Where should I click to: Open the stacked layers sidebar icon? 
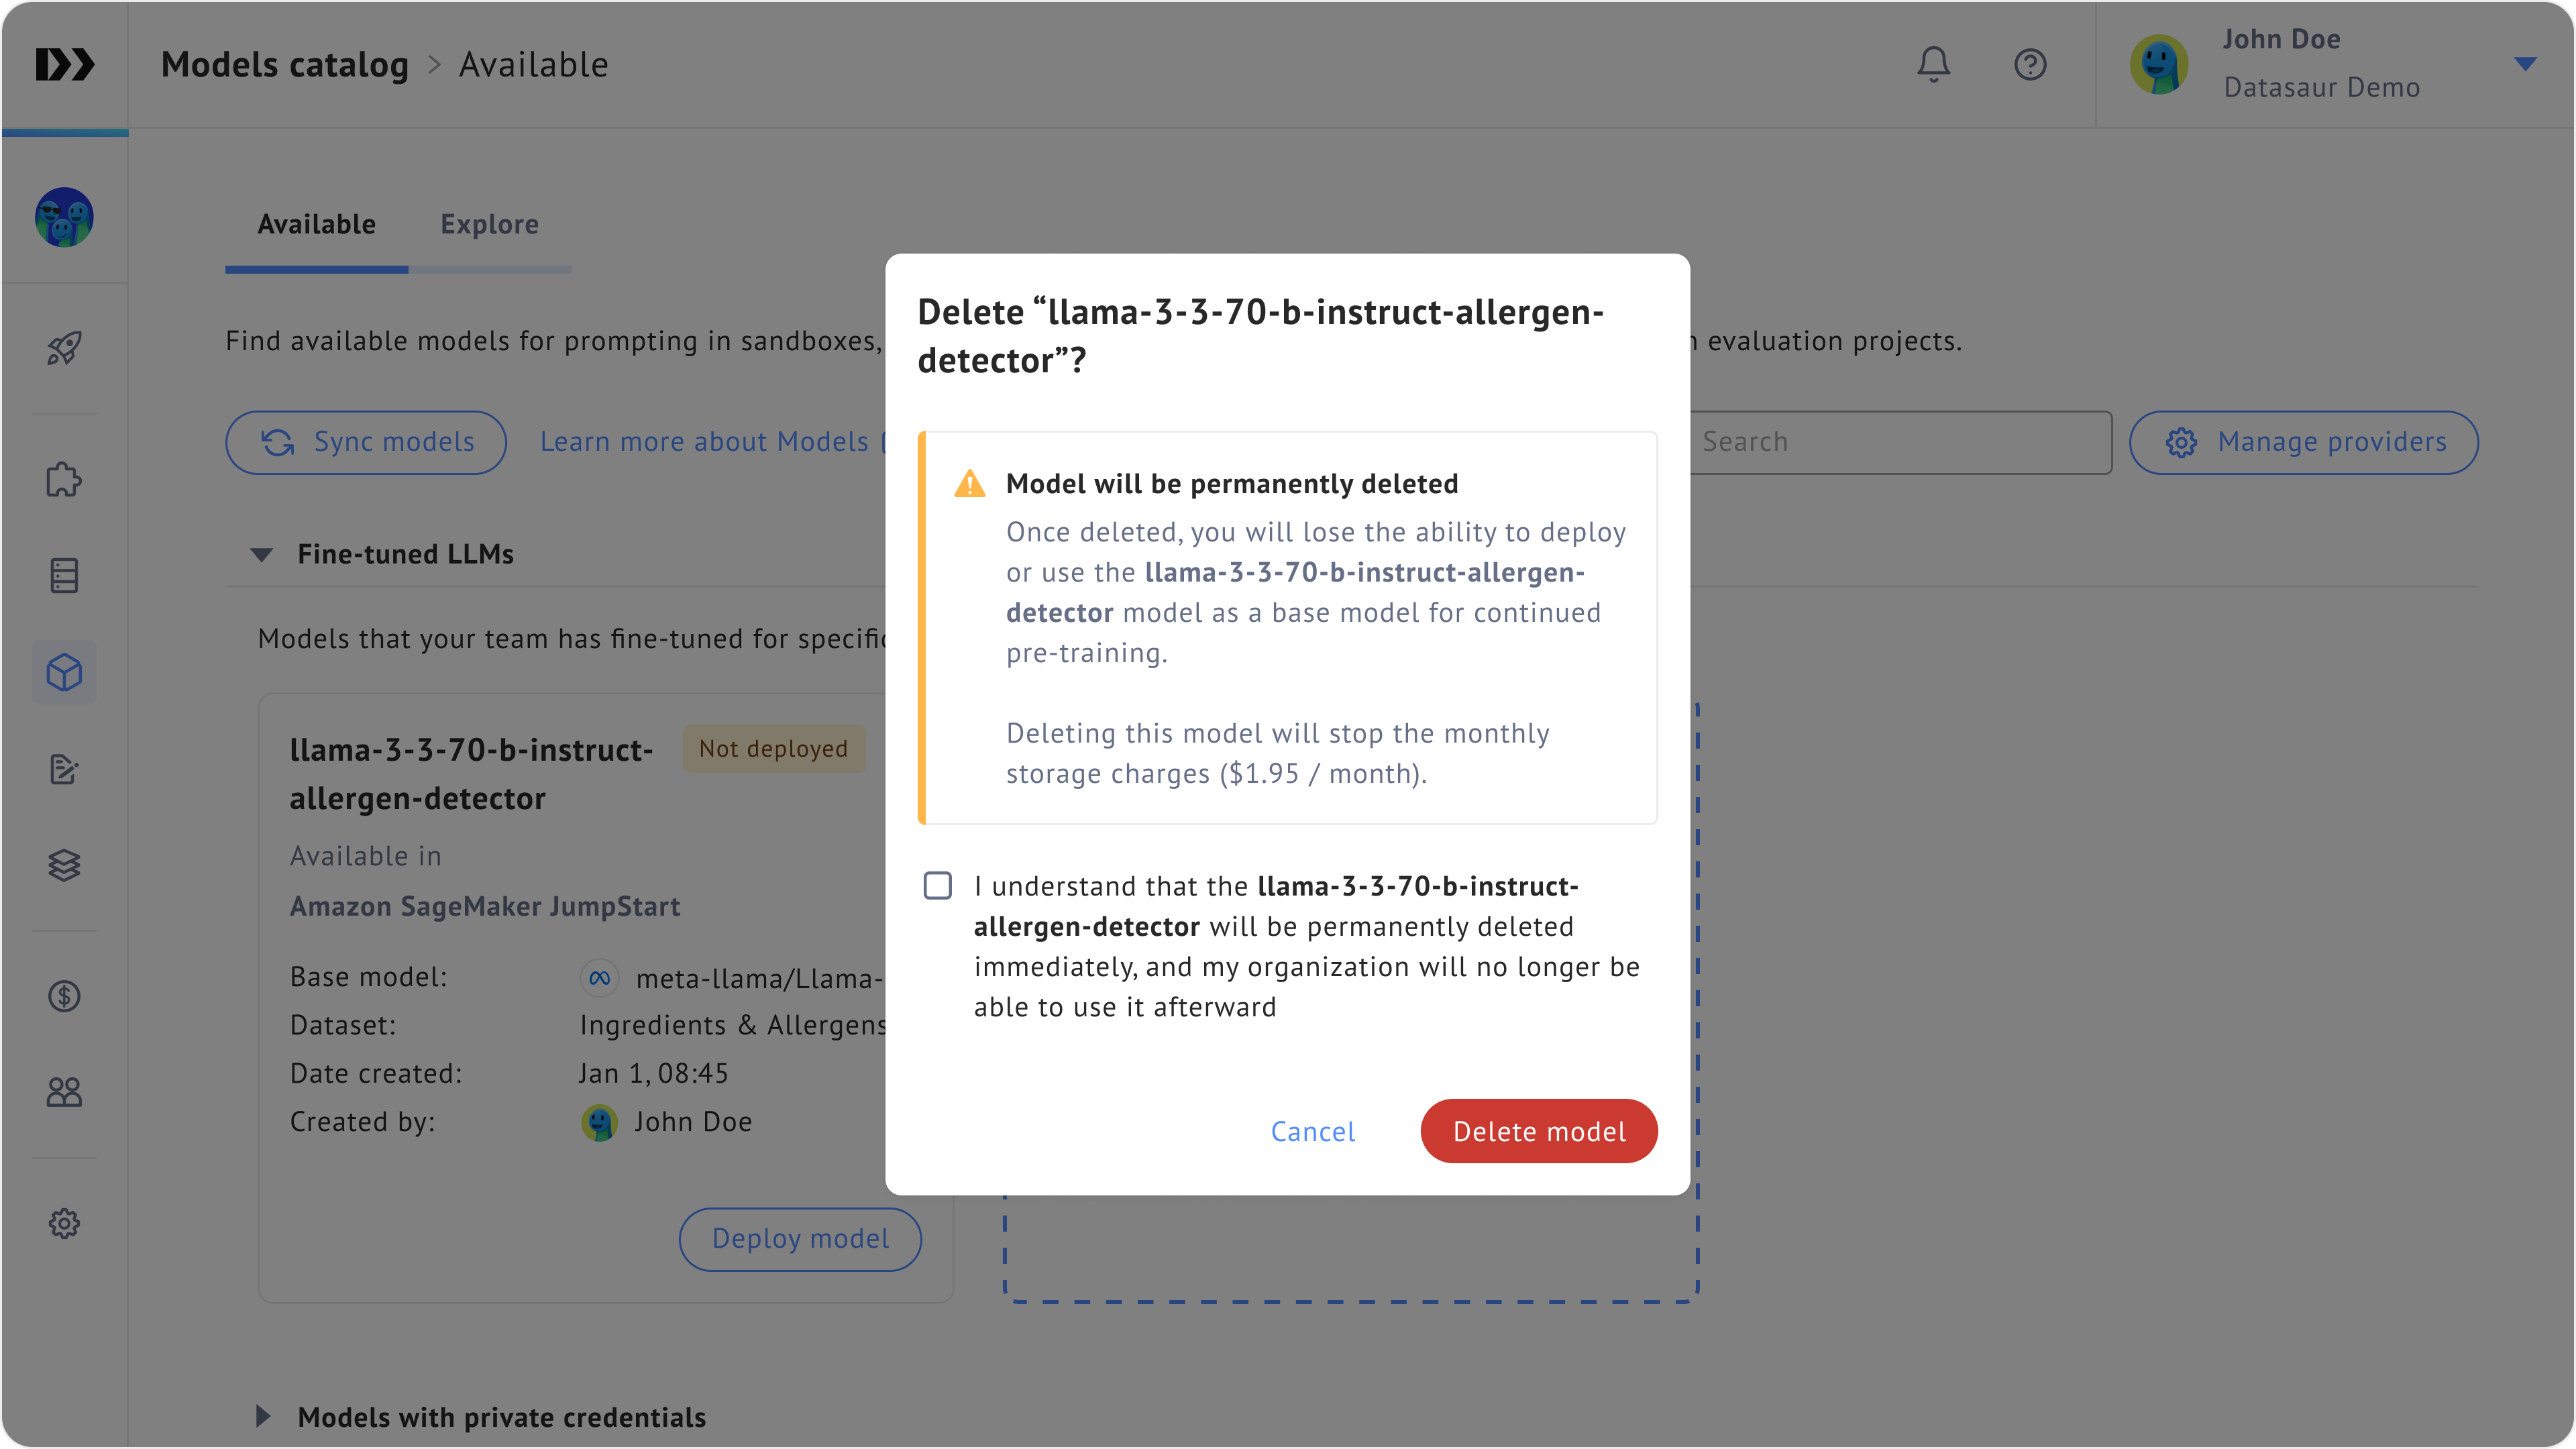pyautogui.click(x=64, y=865)
